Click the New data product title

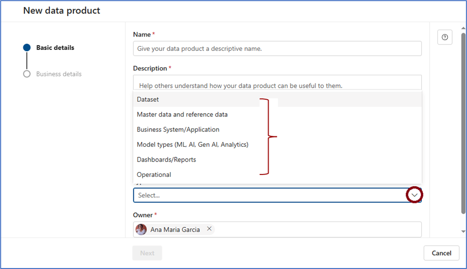61,11
